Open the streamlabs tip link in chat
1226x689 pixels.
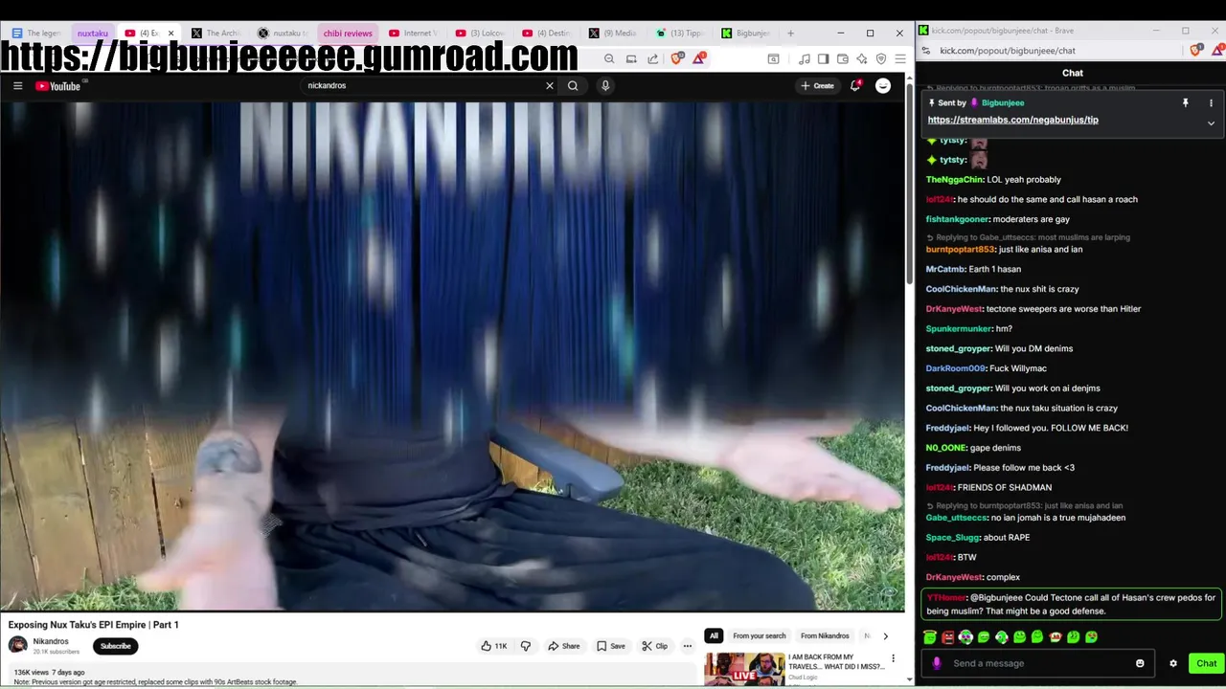(x=1012, y=120)
